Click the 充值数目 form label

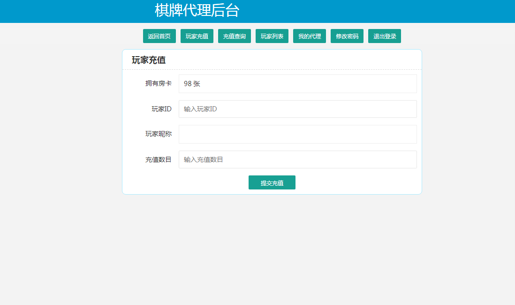pos(159,159)
